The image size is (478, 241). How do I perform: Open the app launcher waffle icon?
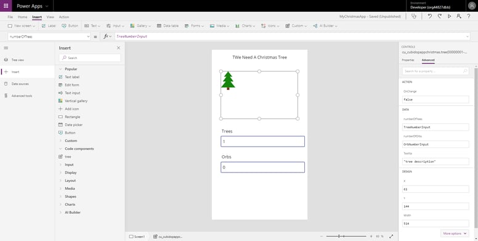click(6, 6)
